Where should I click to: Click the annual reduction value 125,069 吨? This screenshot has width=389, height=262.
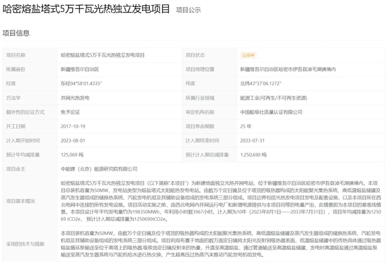tap(72, 155)
